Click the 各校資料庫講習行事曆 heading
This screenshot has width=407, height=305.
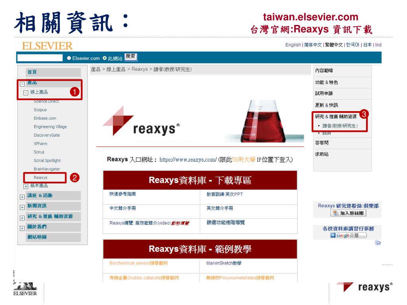348,229
